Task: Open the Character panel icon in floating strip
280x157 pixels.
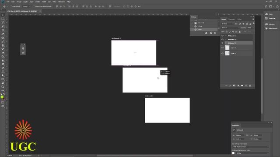Action: click(23, 53)
